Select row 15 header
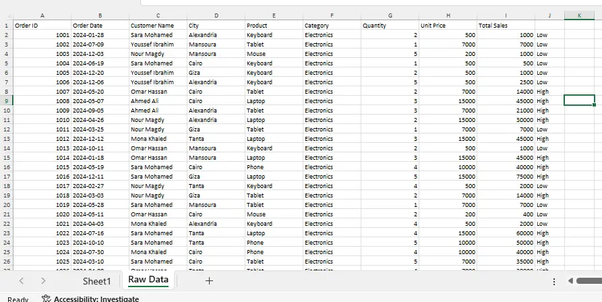Screen dimensions: 602x302 7,158
